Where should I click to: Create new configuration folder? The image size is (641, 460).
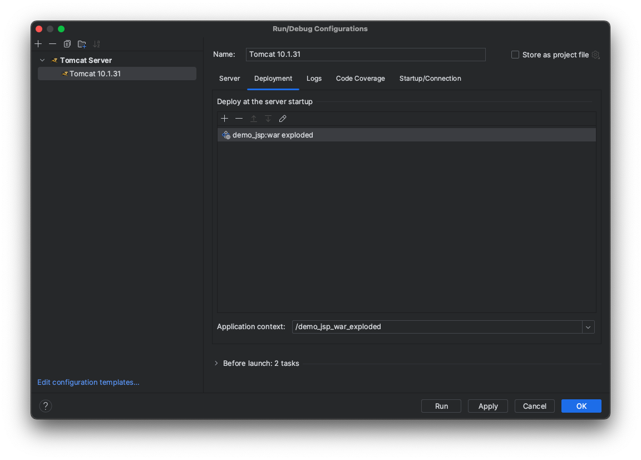[82, 44]
